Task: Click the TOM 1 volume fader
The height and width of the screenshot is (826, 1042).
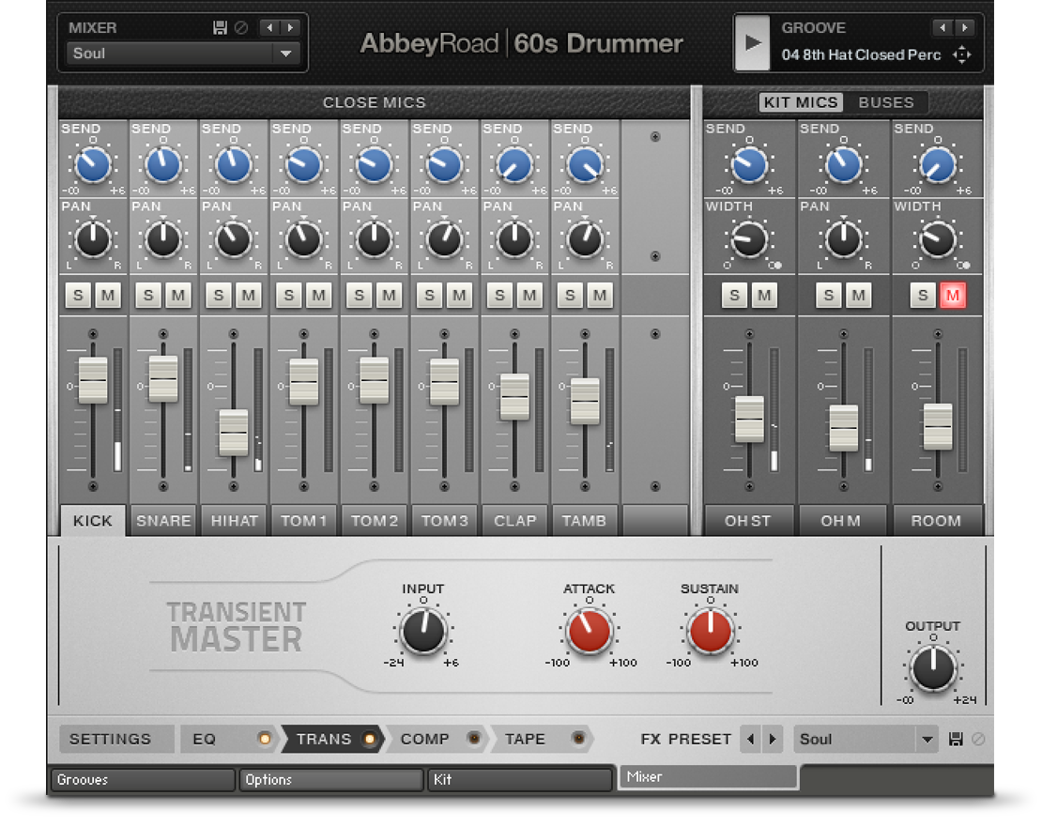Action: tap(304, 381)
